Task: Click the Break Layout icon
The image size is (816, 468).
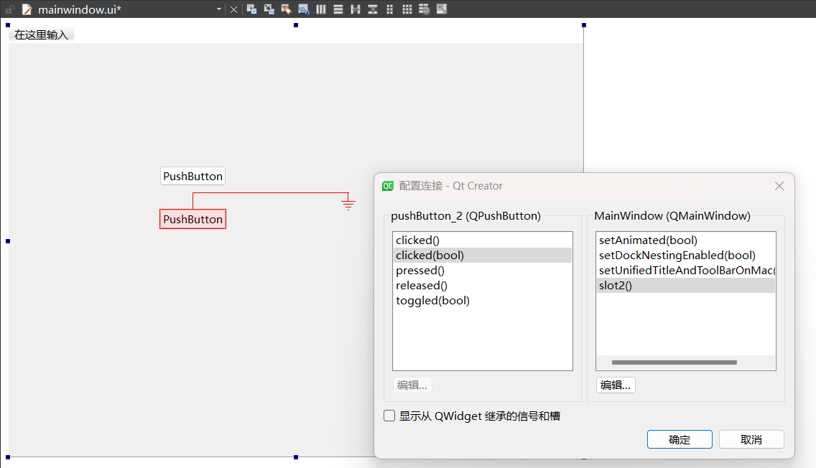Action: [x=424, y=9]
